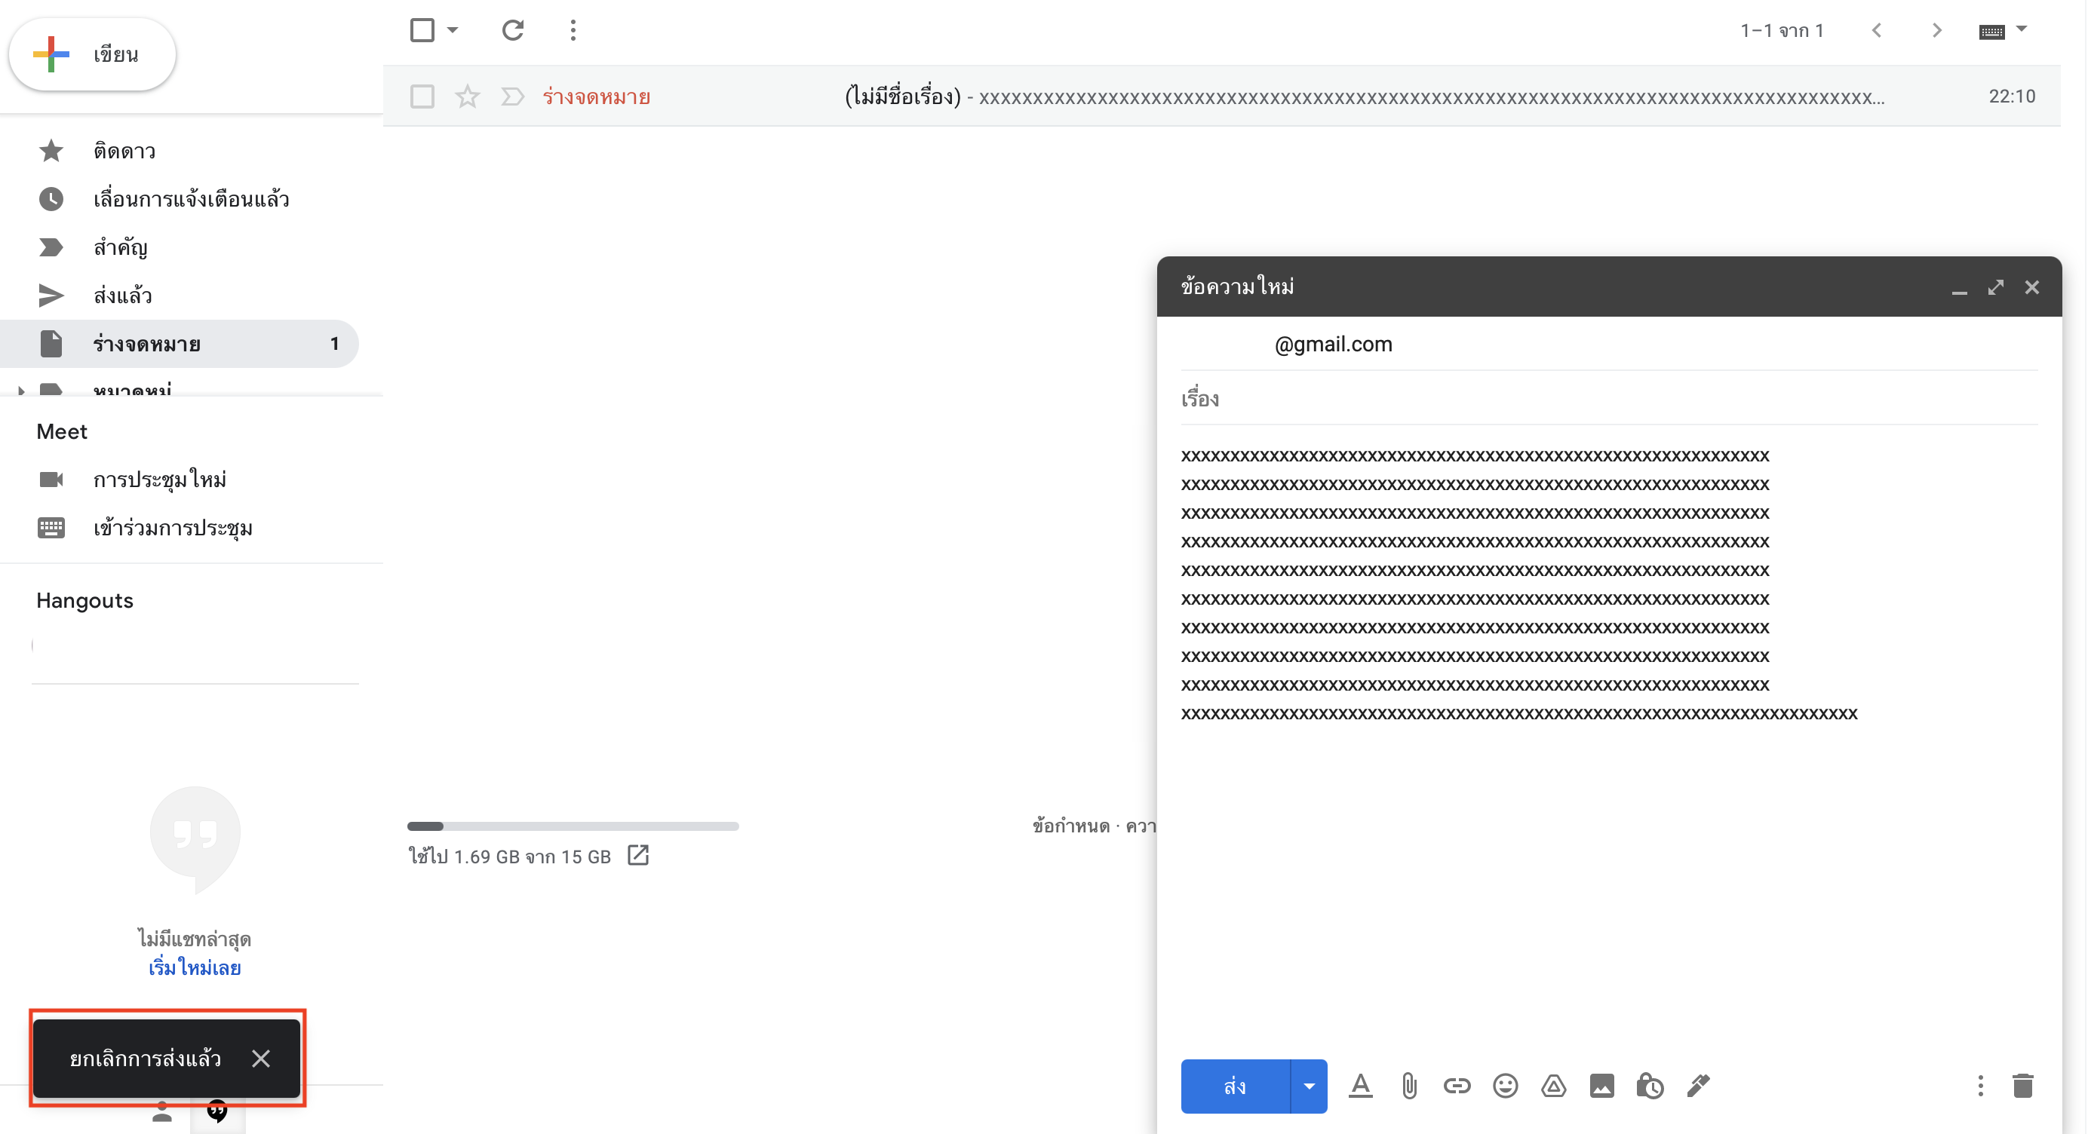The image size is (2088, 1134).
Task: Click the insert link icon
Action: [1457, 1086]
